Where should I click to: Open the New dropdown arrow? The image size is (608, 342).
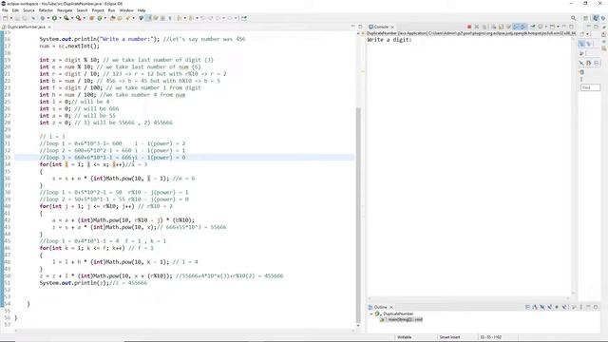[11, 18]
